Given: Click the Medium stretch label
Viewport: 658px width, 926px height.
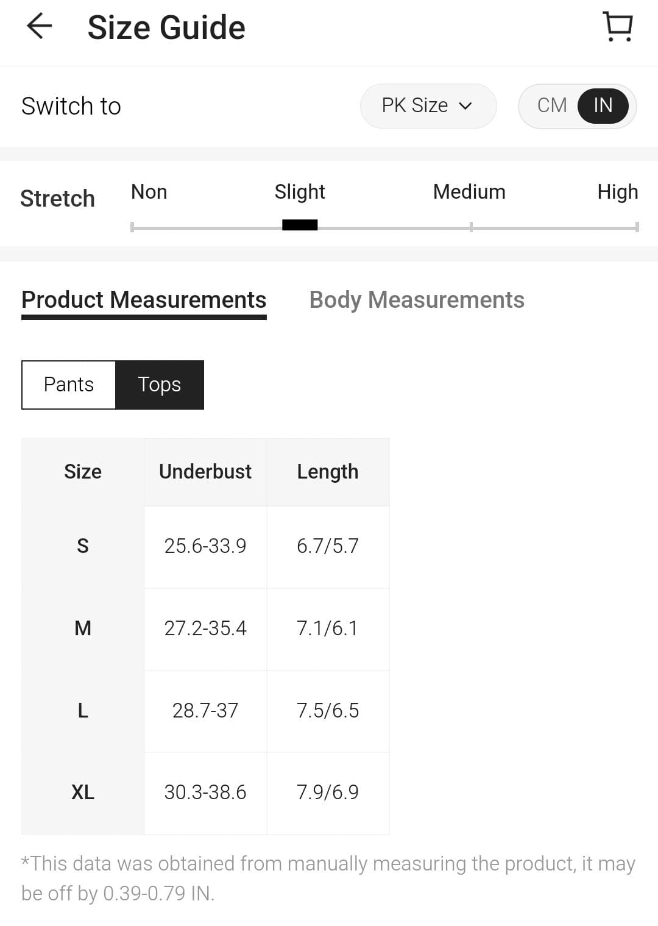Looking at the screenshot, I should 469,192.
